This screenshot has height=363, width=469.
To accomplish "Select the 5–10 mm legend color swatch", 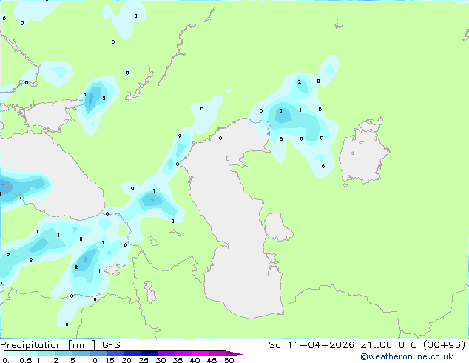I will [81, 353].
